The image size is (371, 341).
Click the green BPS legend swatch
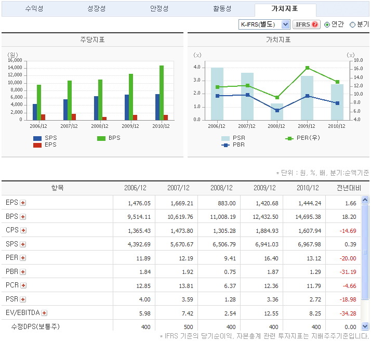point(102,138)
